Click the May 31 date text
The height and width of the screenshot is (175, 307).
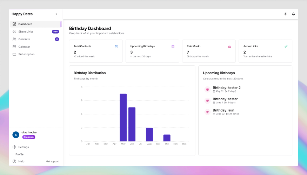(220, 91)
